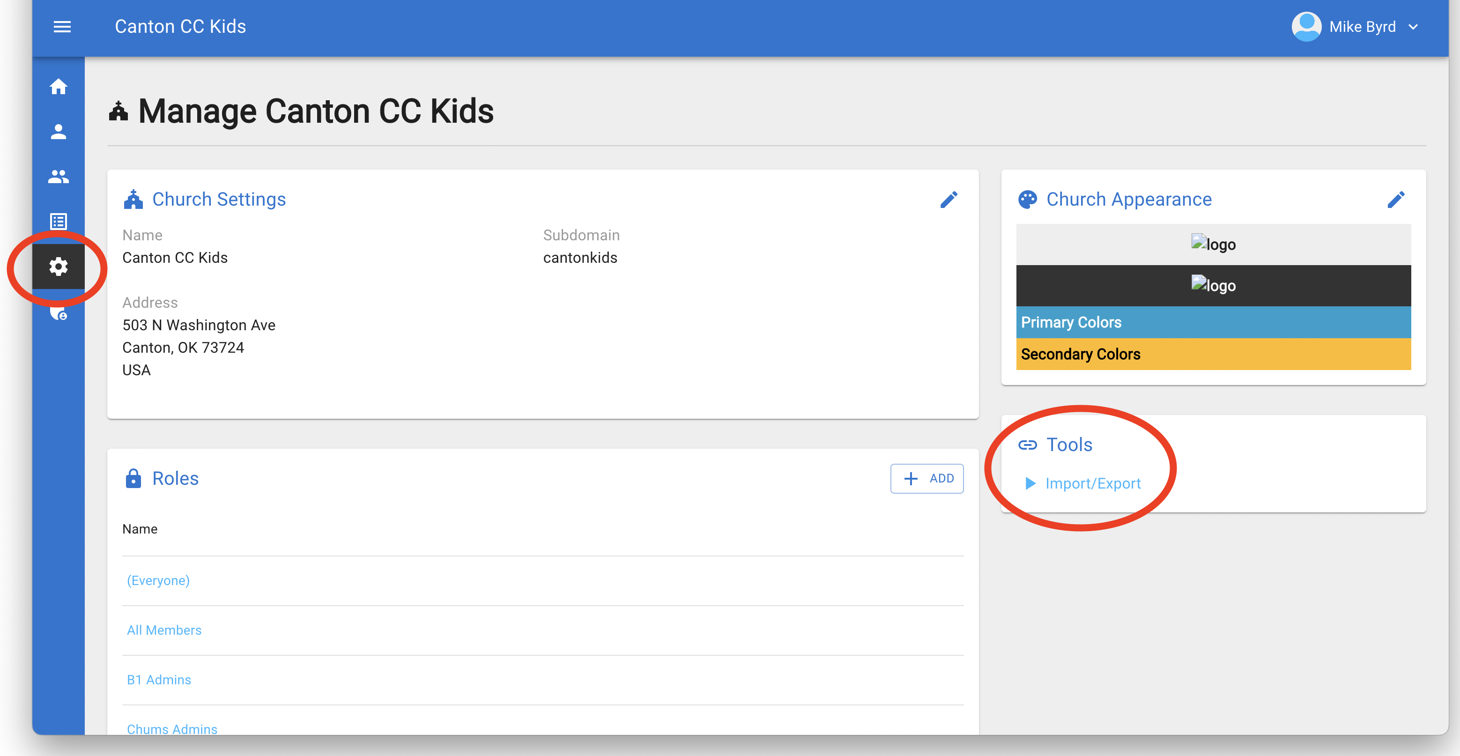The width and height of the screenshot is (1460, 756).
Task: Edit Church Settings with the pencil icon
Action: (x=950, y=200)
